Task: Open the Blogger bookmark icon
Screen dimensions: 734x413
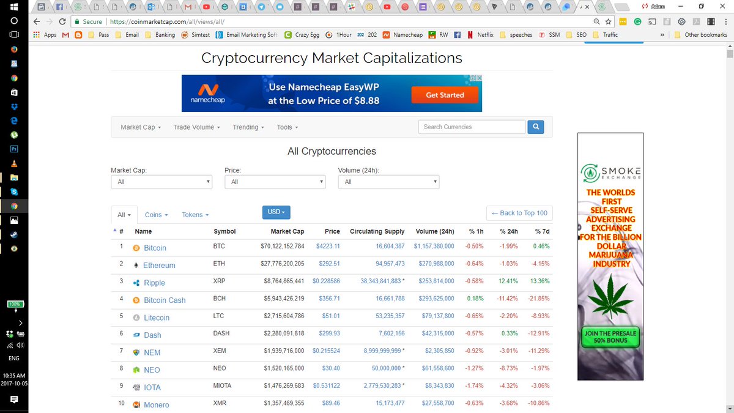Action: tap(78, 35)
